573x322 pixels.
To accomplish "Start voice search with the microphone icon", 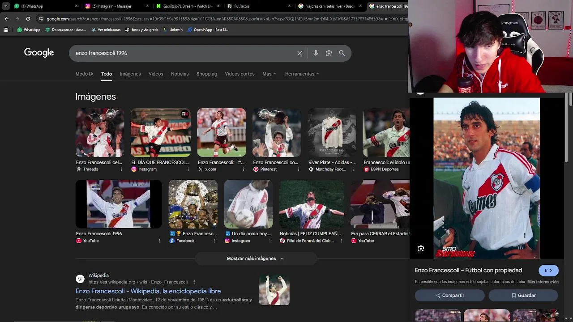I will [316, 53].
